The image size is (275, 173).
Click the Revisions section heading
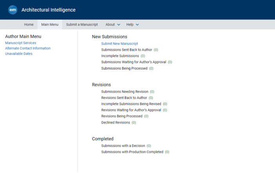tap(101, 85)
